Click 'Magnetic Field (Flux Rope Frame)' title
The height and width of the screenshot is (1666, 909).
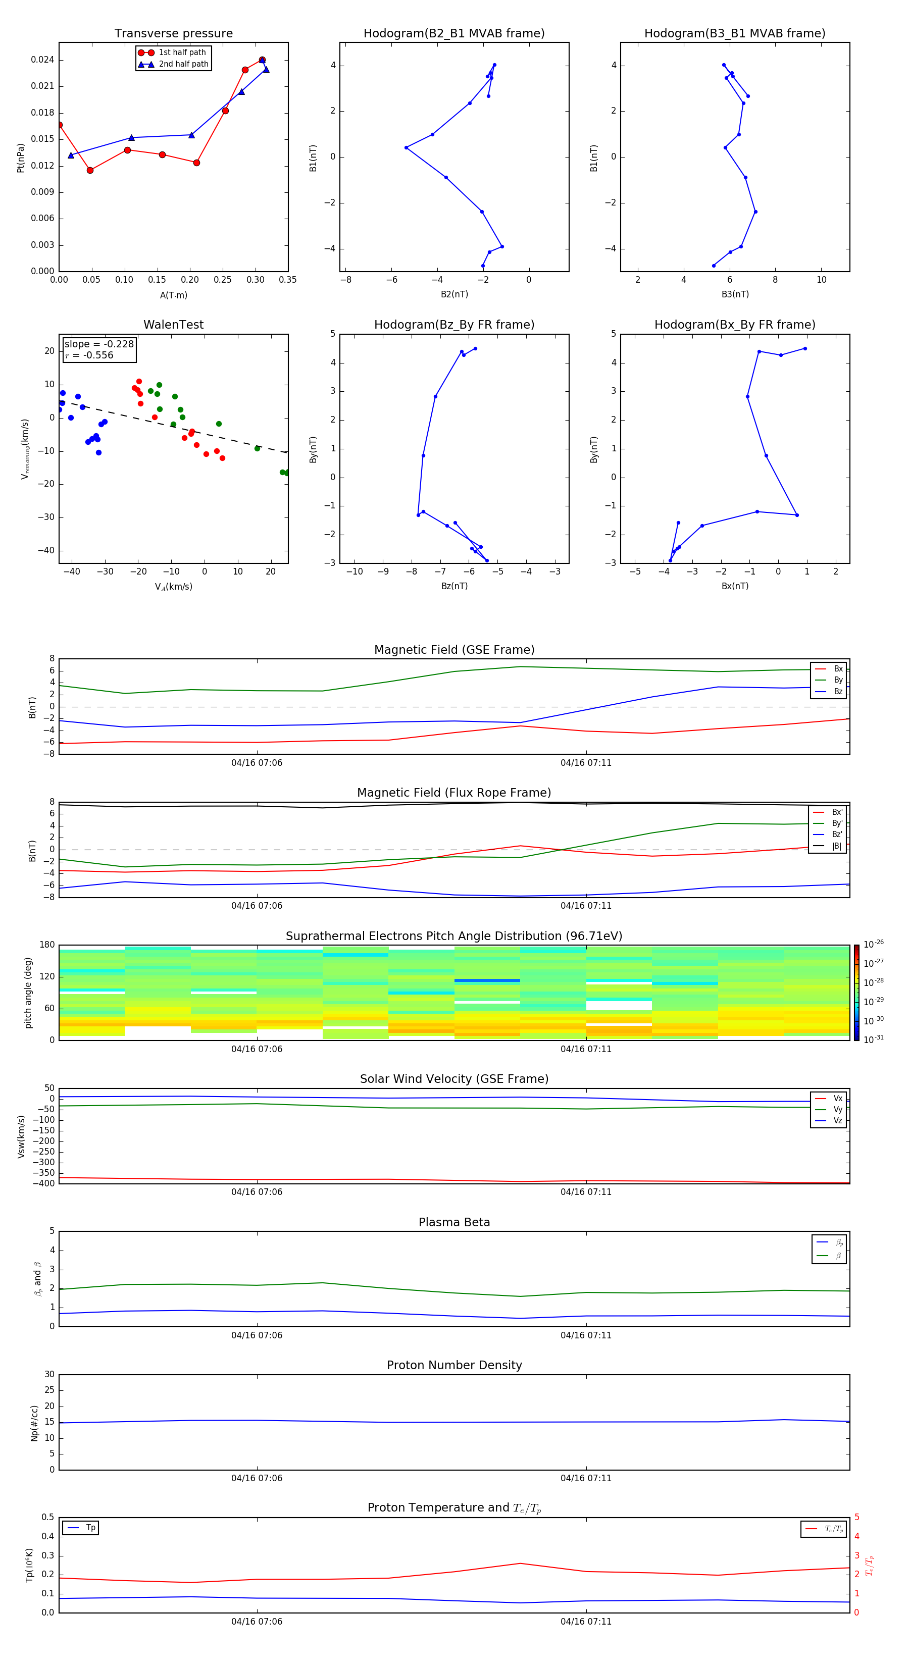pyautogui.click(x=454, y=793)
